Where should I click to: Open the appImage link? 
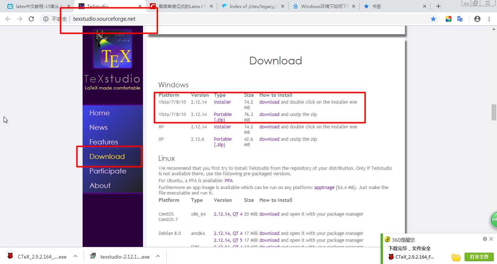(324, 188)
